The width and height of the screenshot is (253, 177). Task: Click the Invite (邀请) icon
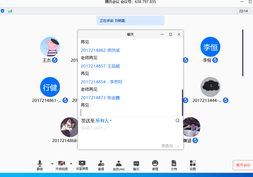point(101,165)
